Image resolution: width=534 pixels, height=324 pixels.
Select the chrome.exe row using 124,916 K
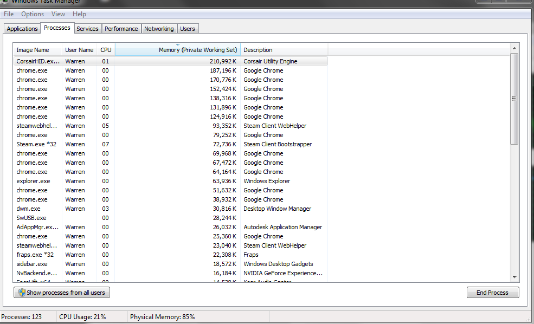[x=171, y=116]
